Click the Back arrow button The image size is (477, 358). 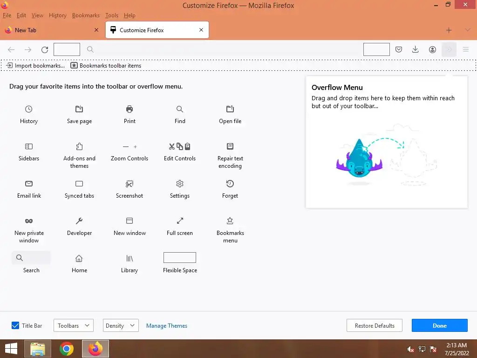[x=11, y=49]
